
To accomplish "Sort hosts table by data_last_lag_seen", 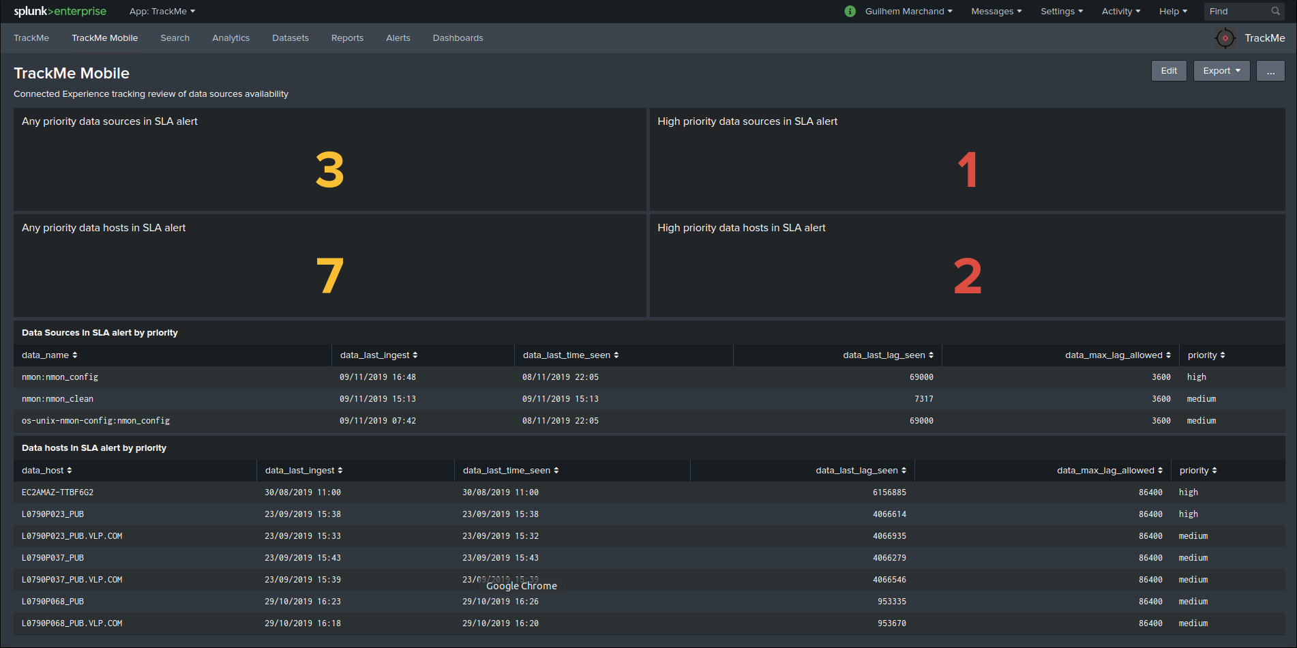I will 861,471.
